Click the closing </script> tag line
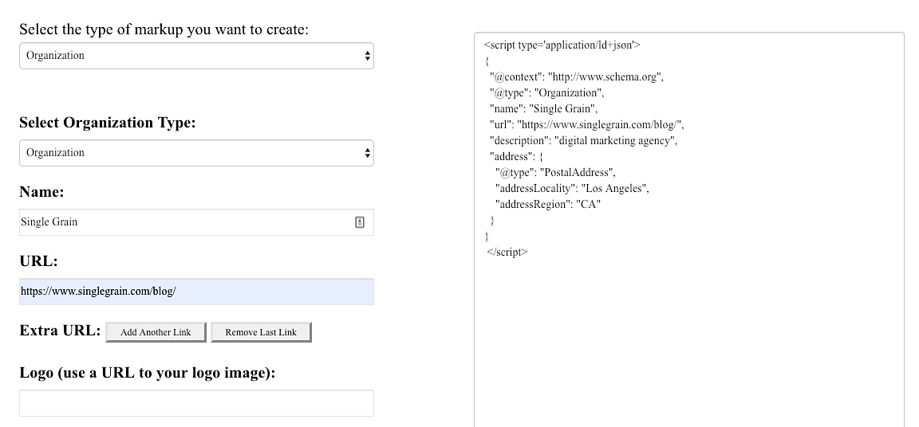 (507, 252)
